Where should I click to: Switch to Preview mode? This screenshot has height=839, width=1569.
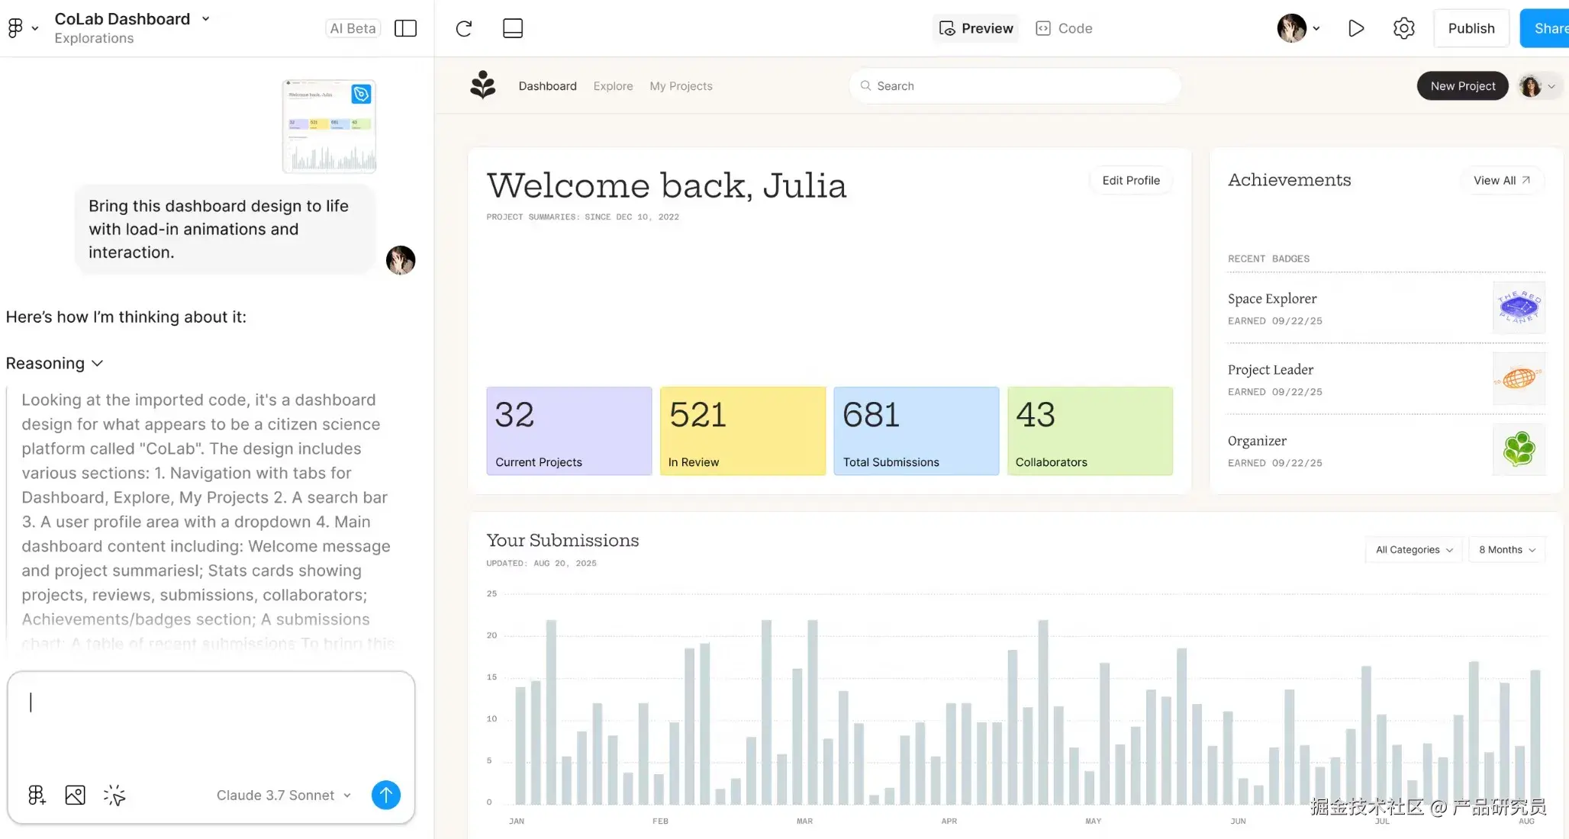(x=976, y=28)
